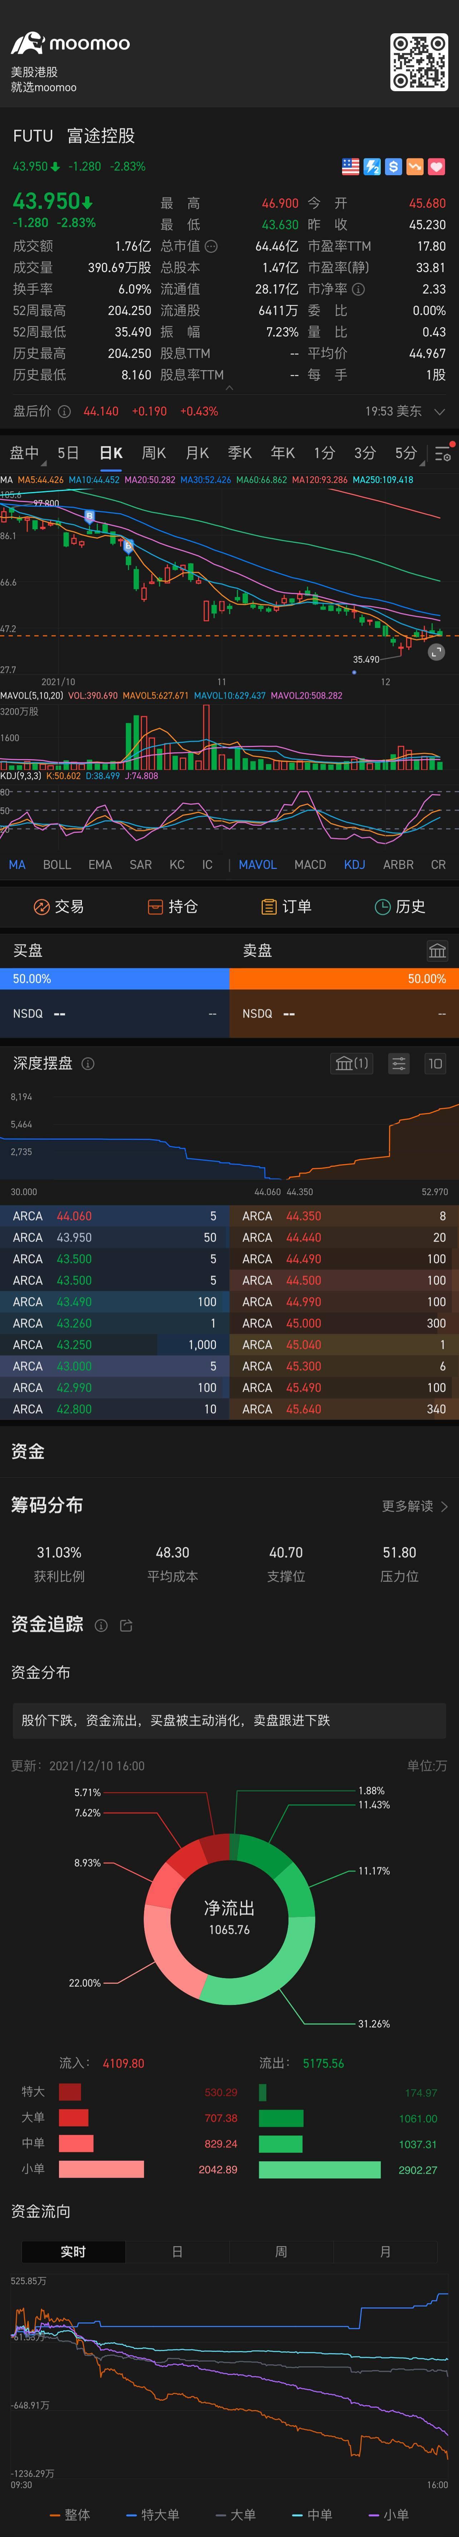Viewport: 459px width, 2537px height.
Task: Open info icon next to 市净率
Action: 359,290
